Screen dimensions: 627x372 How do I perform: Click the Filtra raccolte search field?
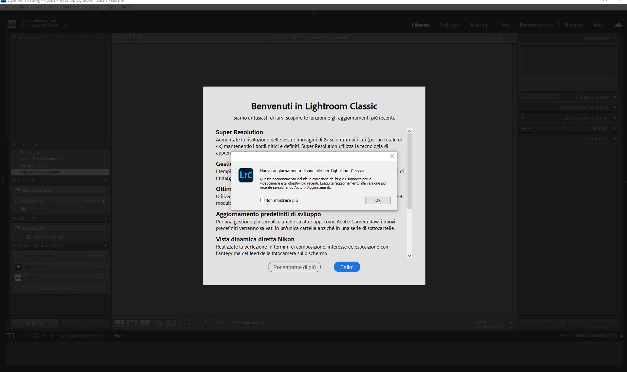[x=60, y=228]
